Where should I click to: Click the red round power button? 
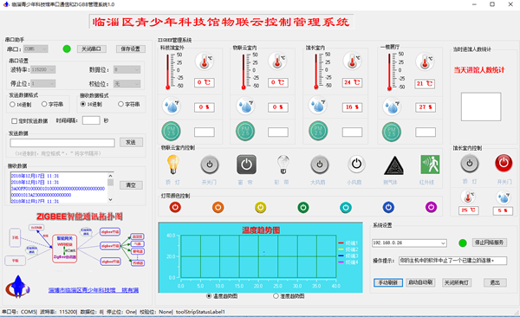point(504,163)
